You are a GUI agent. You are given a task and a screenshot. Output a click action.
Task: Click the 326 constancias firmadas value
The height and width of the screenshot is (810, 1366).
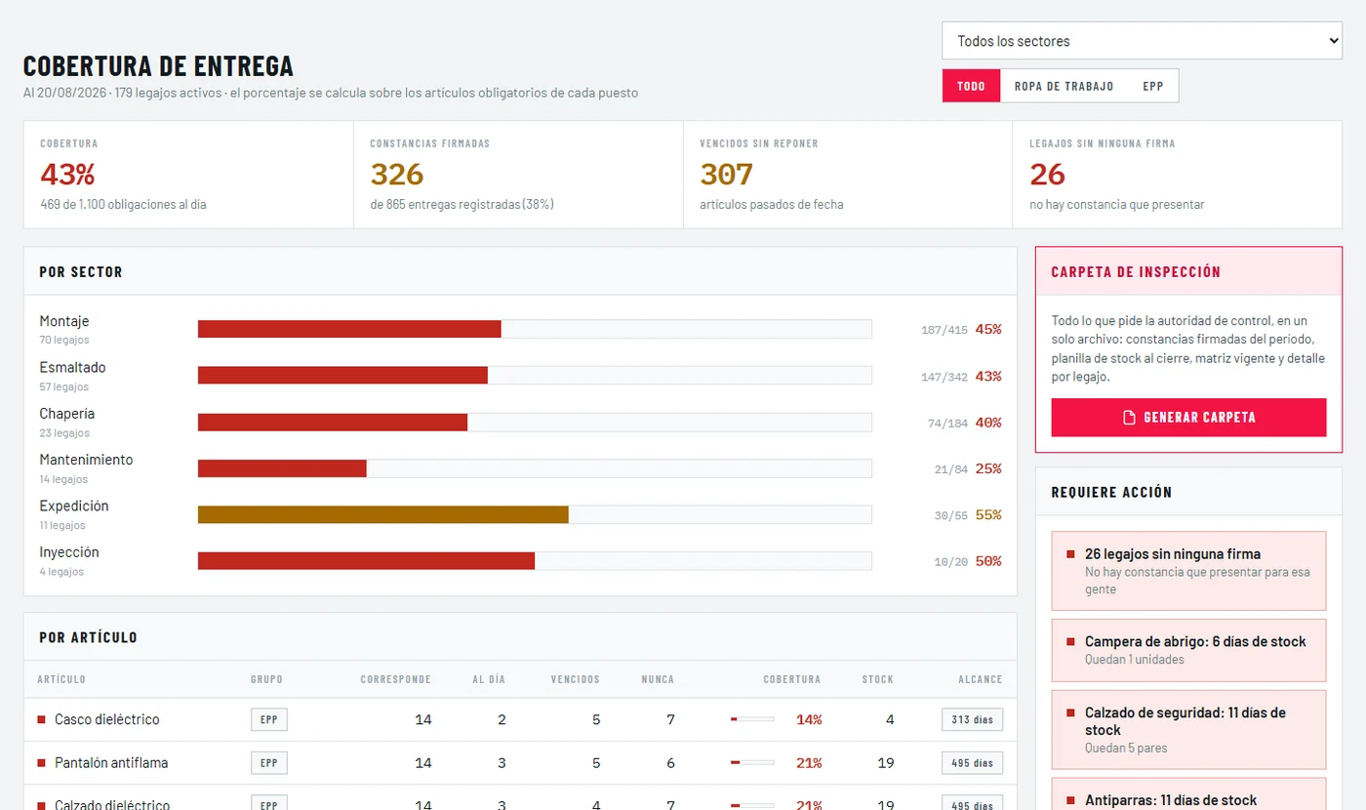[x=397, y=175]
